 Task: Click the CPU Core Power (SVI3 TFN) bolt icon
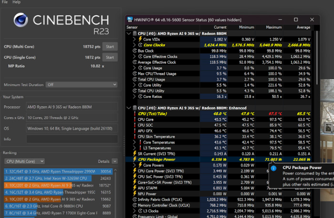click(135, 171)
